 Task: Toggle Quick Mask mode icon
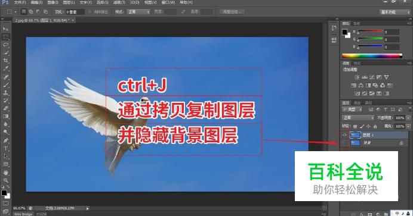pyautogui.click(x=5, y=203)
